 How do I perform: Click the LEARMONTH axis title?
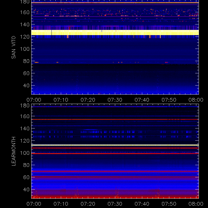[x=14, y=151]
